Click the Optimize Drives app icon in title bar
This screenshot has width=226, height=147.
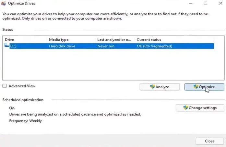[x=3, y=3]
